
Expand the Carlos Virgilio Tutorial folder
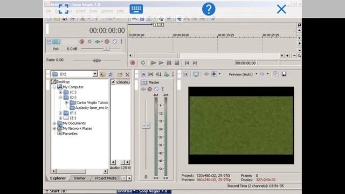coord(66,102)
